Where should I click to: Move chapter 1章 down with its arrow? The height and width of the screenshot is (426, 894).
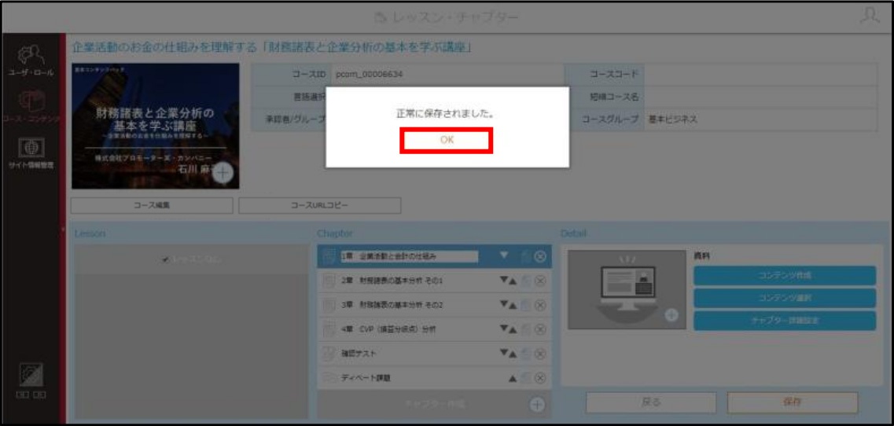pyautogui.click(x=504, y=256)
